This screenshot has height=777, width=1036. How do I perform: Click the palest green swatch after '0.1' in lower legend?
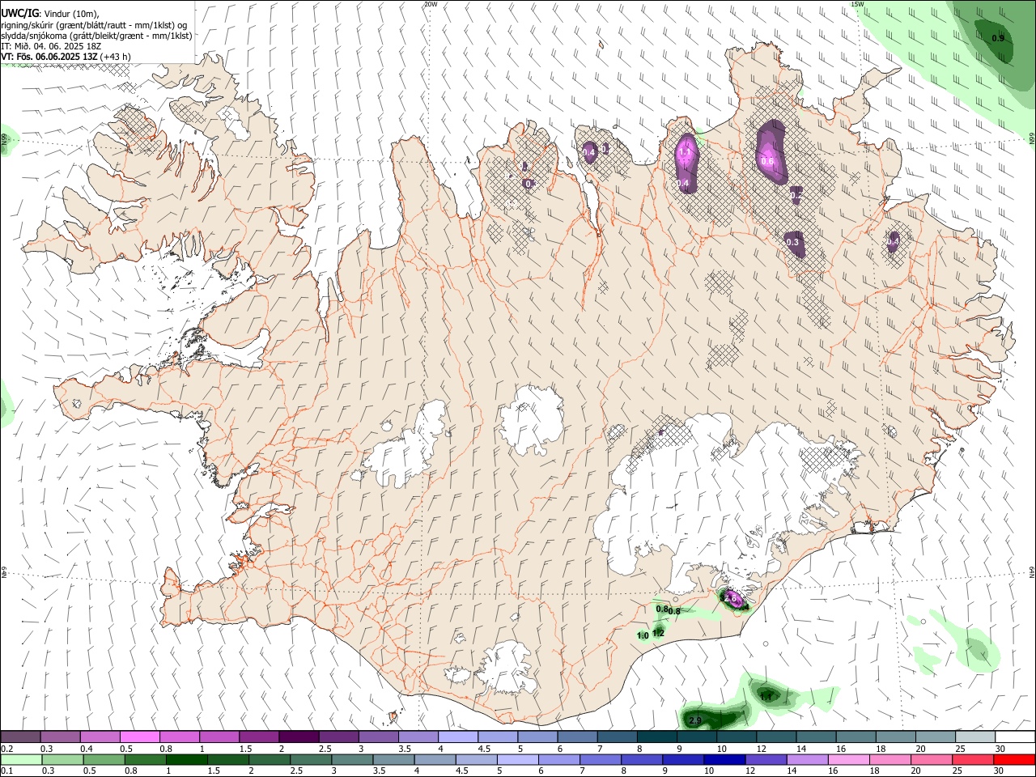point(21,760)
